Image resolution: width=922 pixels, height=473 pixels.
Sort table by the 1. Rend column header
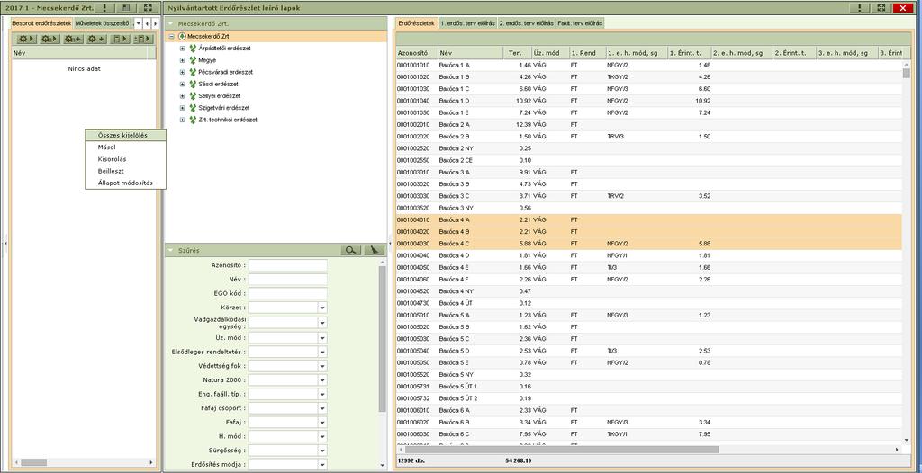587,53
